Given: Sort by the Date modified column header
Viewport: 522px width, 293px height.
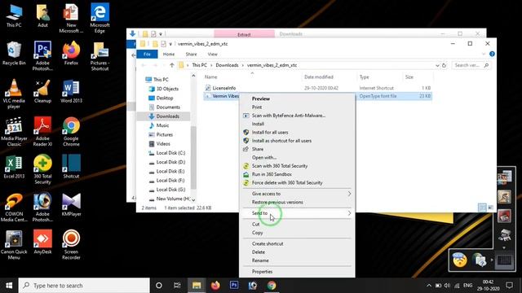Looking at the screenshot, I should pyautogui.click(x=319, y=77).
